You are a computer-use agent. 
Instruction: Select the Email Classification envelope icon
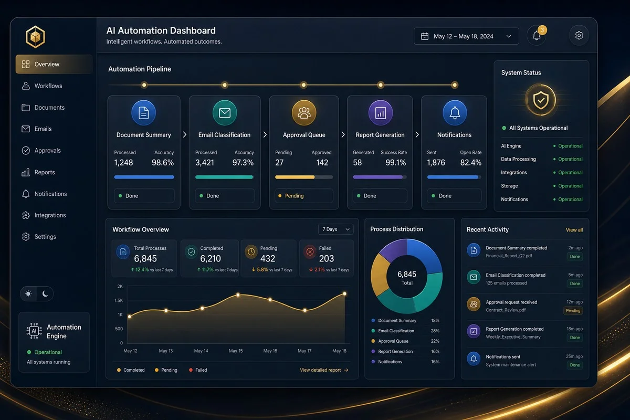coord(225,112)
